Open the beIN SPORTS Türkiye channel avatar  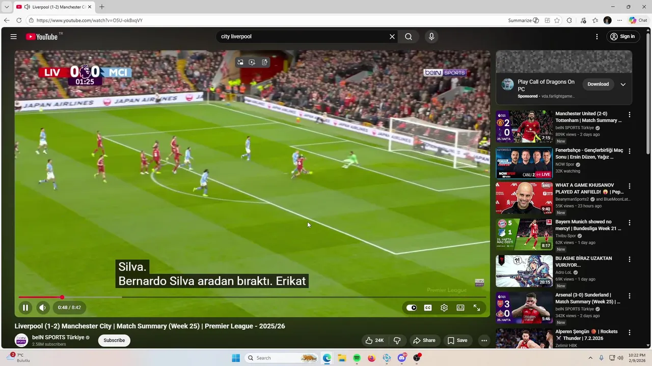click(21, 341)
